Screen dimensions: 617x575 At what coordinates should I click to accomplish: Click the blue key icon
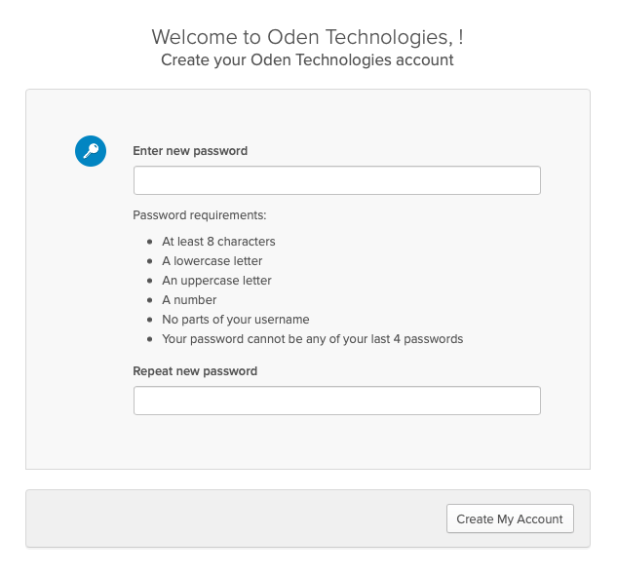91,151
